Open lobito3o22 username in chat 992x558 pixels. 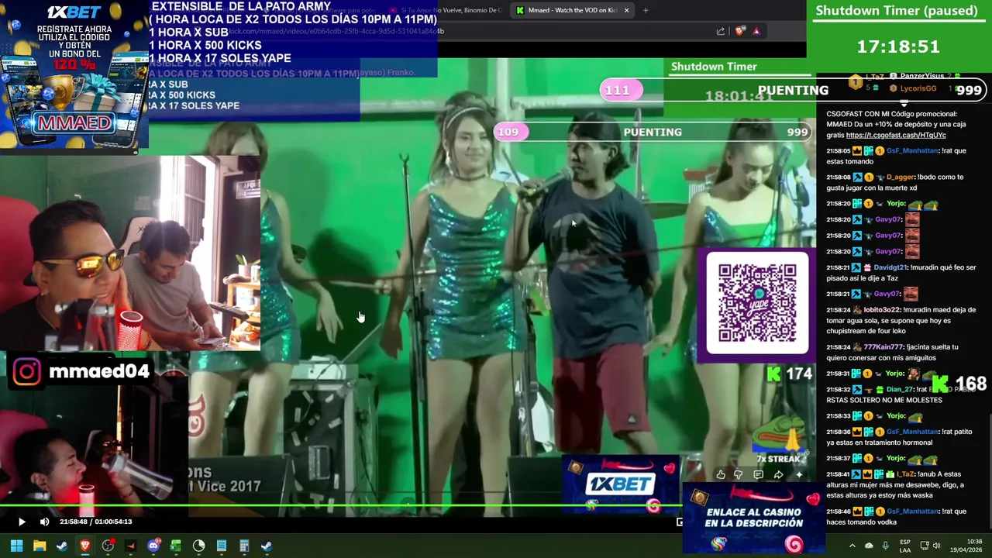click(x=882, y=310)
